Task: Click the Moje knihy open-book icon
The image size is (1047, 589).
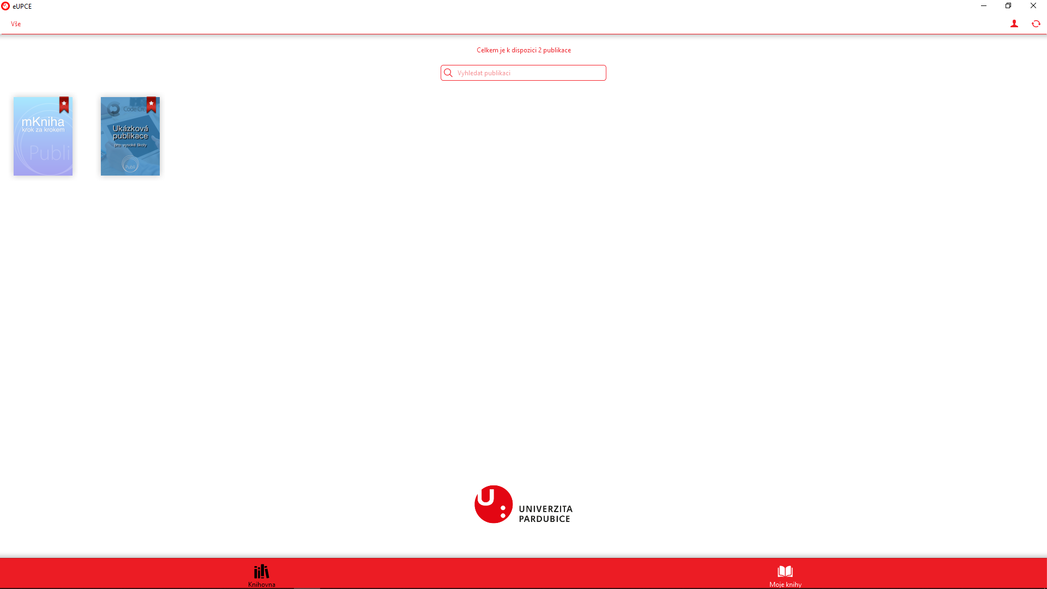Action: [785, 571]
